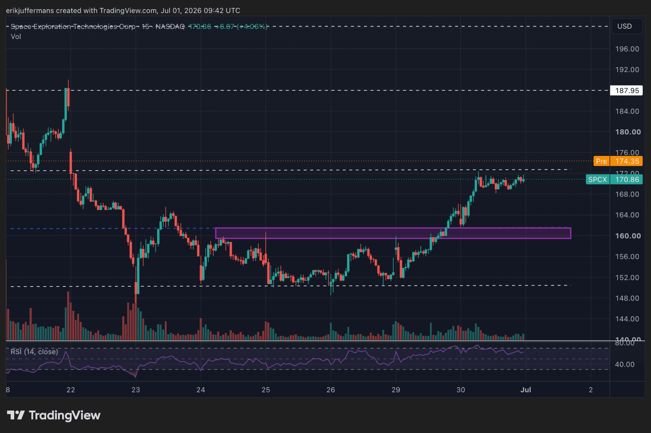Image resolution: width=651 pixels, height=433 pixels.
Task: Click the 144.00 price axis label
Action: tap(627, 319)
